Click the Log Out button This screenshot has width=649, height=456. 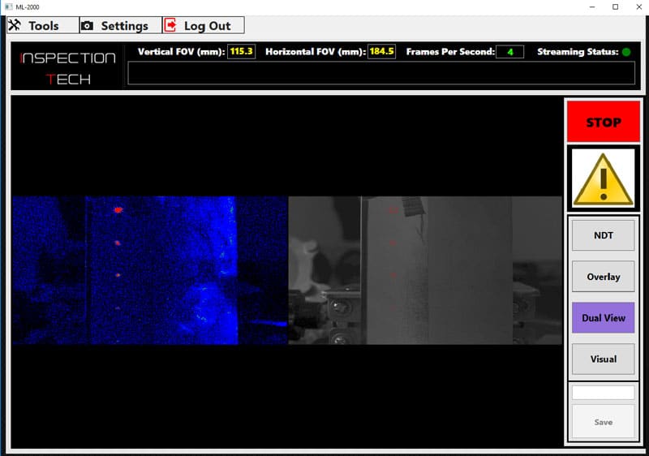[x=204, y=25]
